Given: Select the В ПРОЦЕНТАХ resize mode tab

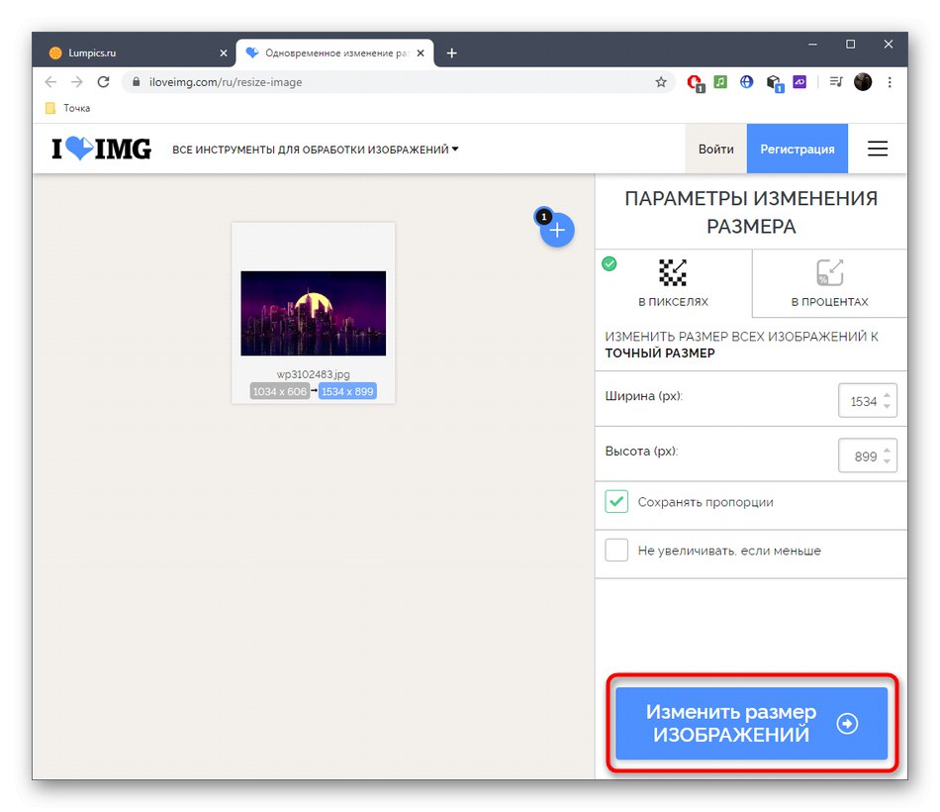Looking at the screenshot, I should click(830, 283).
